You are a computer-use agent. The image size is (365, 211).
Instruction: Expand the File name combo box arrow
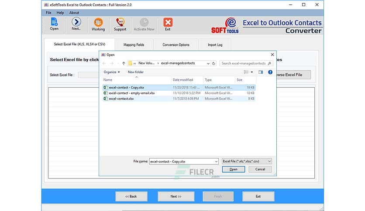216,161
